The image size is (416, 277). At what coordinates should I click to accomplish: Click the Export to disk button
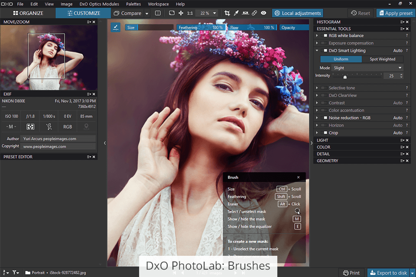[389, 273]
